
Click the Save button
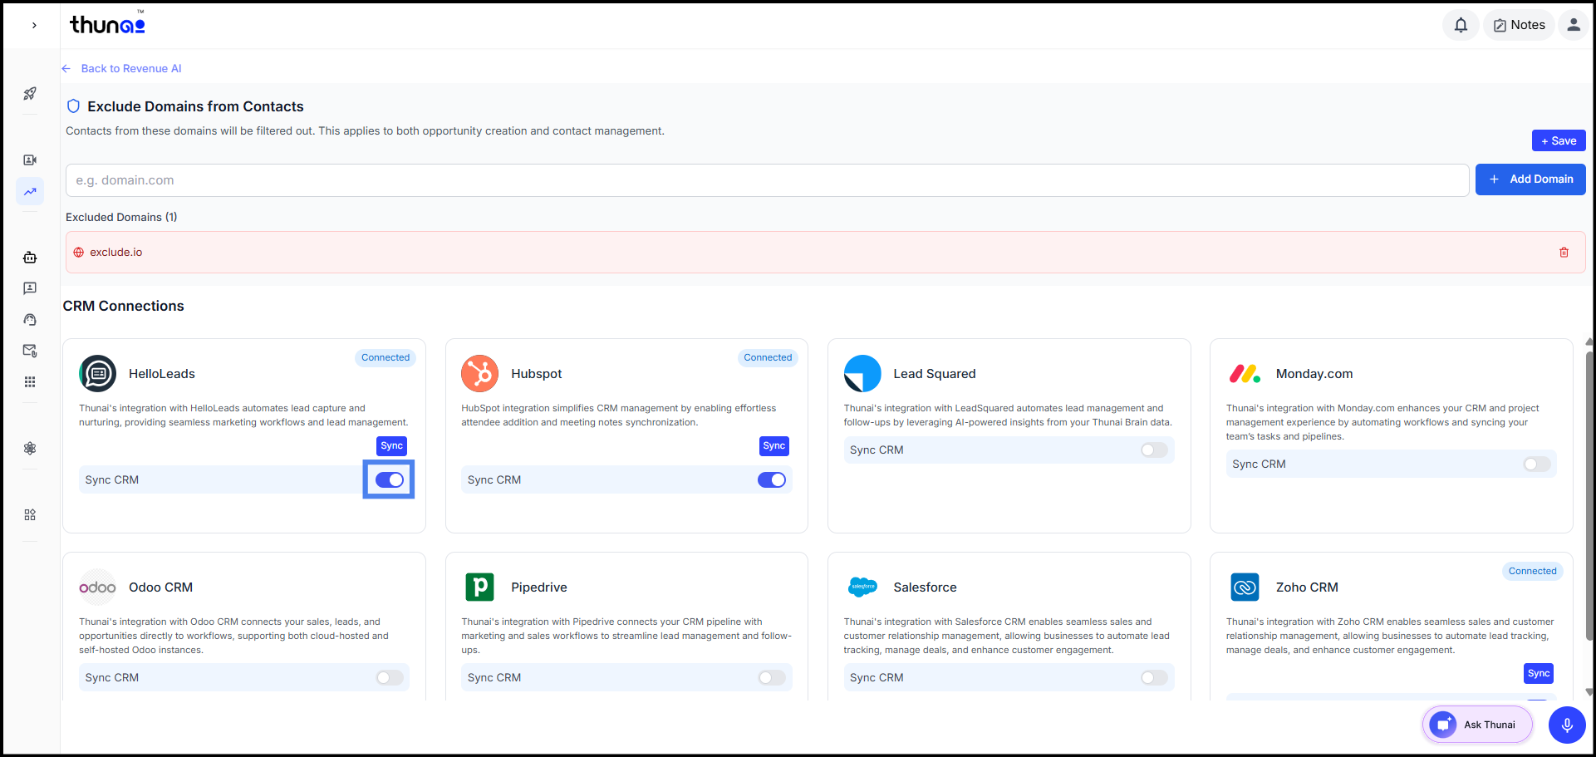1559,140
